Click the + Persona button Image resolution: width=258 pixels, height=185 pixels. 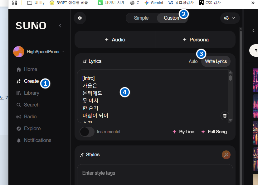pyautogui.click(x=195, y=40)
